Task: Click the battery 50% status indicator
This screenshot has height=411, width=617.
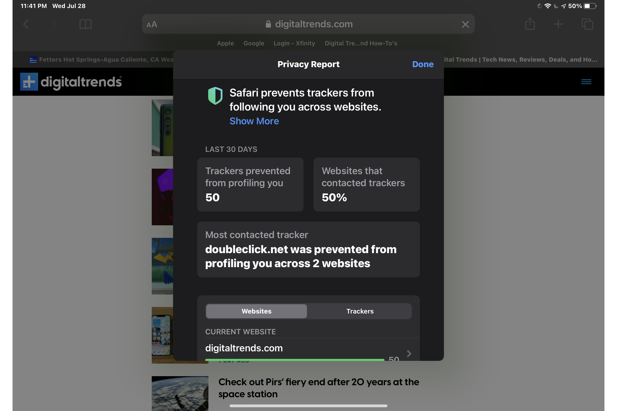Action: [582, 6]
